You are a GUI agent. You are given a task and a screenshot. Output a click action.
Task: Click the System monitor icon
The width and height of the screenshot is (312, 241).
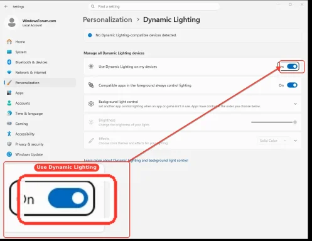coord(9,52)
